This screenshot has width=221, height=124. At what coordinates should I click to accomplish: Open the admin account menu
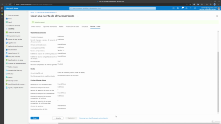pos(210,8)
